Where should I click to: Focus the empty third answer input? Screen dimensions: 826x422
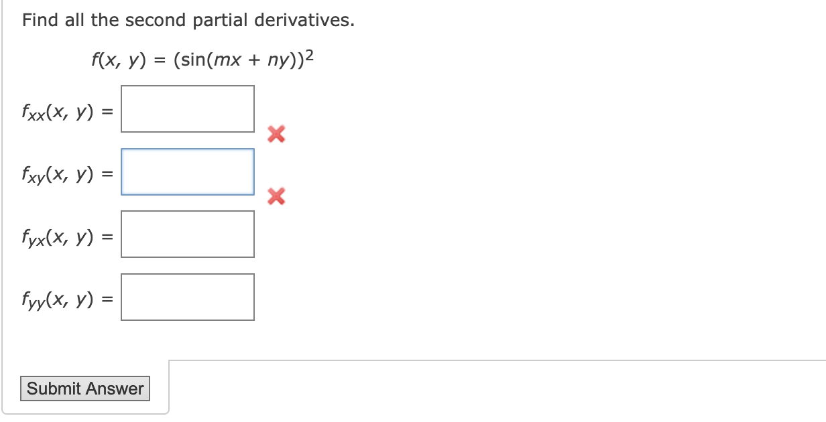click(187, 234)
